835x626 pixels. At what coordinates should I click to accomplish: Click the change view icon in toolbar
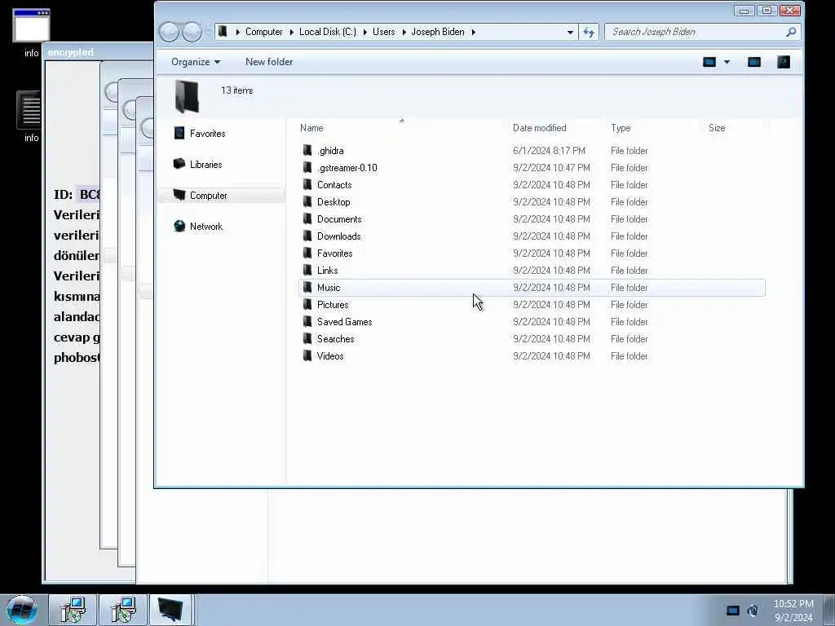click(709, 62)
